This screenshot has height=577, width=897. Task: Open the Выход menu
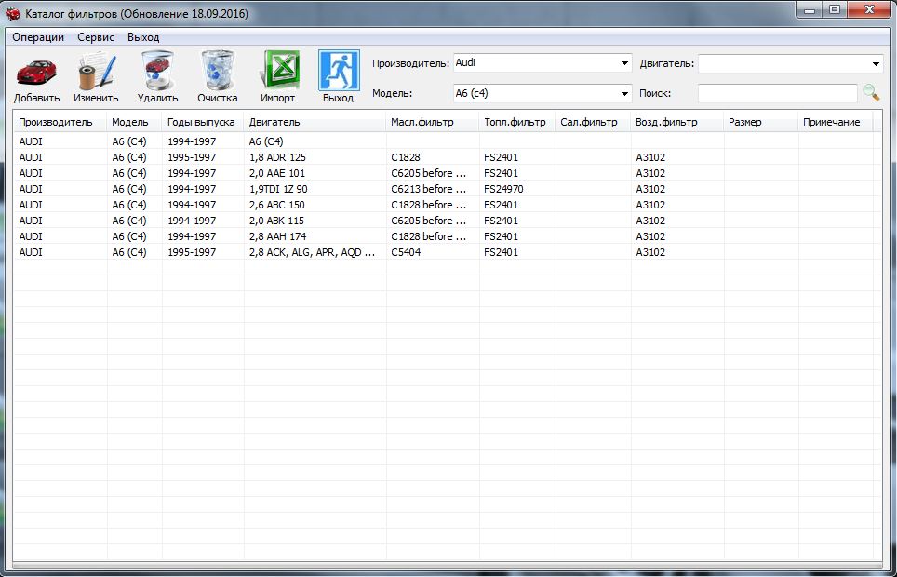pos(143,37)
